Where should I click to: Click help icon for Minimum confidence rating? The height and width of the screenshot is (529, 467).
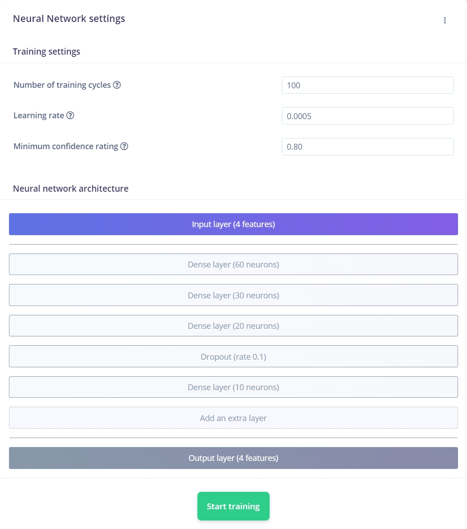124,146
